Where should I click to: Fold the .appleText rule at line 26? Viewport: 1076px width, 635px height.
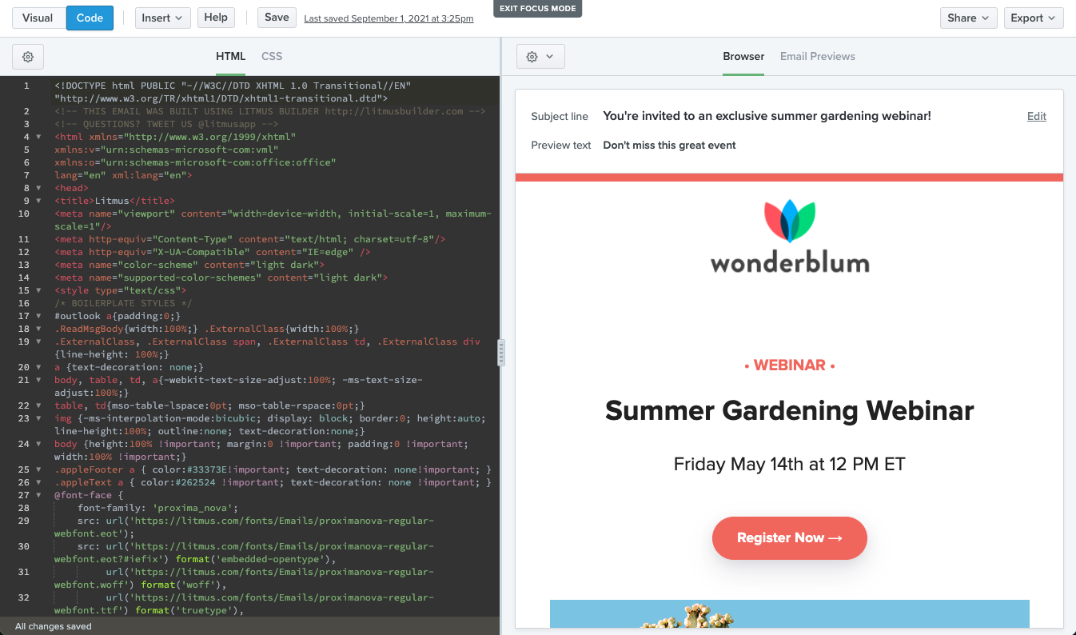click(x=39, y=482)
